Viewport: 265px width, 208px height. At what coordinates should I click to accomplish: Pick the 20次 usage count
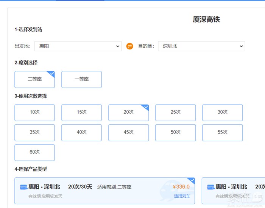click(x=128, y=112)
